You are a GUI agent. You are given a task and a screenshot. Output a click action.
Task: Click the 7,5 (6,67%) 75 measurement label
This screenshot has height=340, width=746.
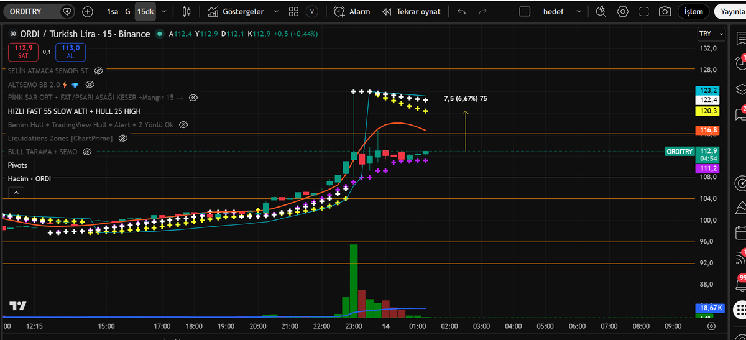(465, 99)
